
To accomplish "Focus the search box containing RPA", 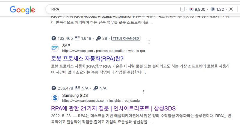I will point(113,9).
